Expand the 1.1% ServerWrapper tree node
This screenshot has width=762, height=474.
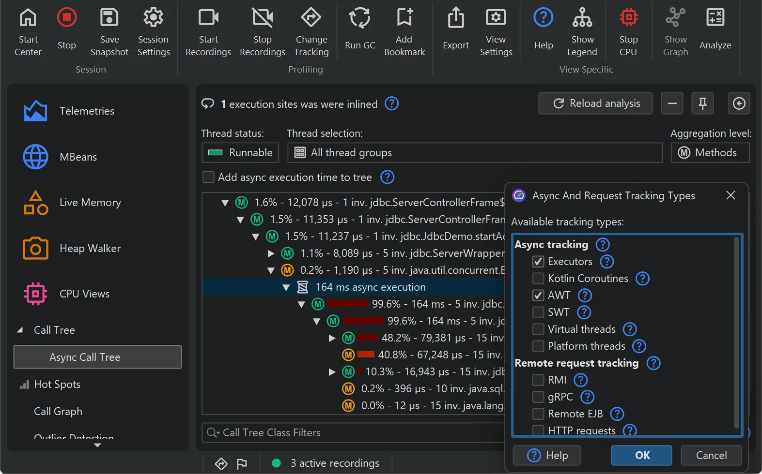coord(271,253)
